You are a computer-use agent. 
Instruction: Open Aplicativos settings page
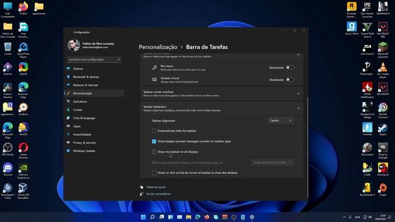click(94, 101)
